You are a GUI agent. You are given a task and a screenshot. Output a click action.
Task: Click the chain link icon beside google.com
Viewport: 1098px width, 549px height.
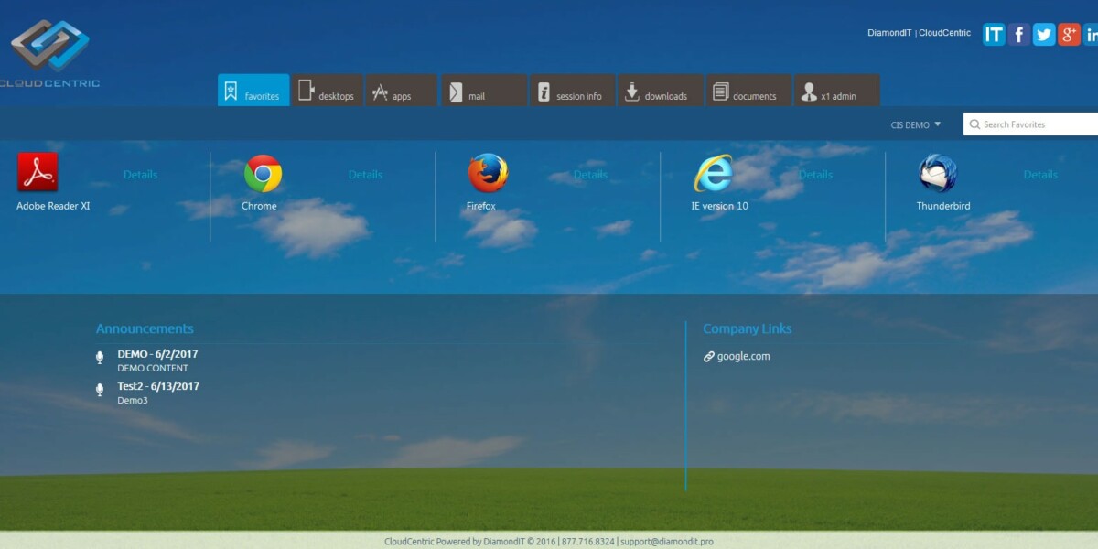(708, 357)
